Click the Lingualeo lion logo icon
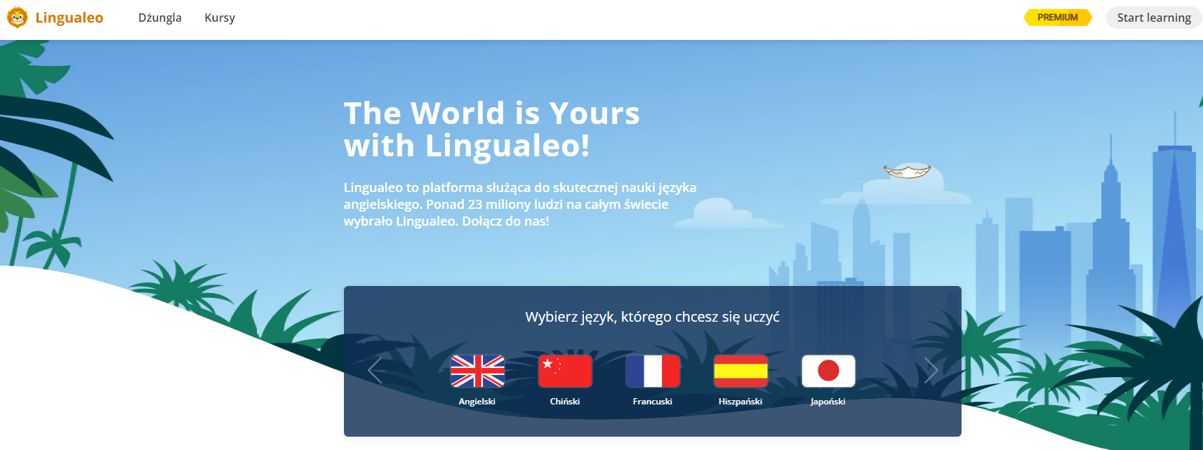The height and width of the screenshot is (450, 1203). coord(17,18)
